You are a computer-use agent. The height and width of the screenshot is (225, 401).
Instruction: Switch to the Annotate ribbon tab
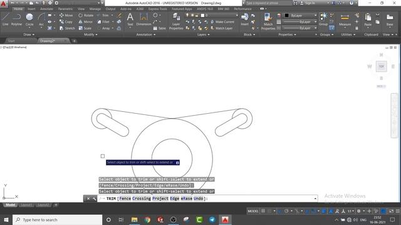(x=46, y=9)
